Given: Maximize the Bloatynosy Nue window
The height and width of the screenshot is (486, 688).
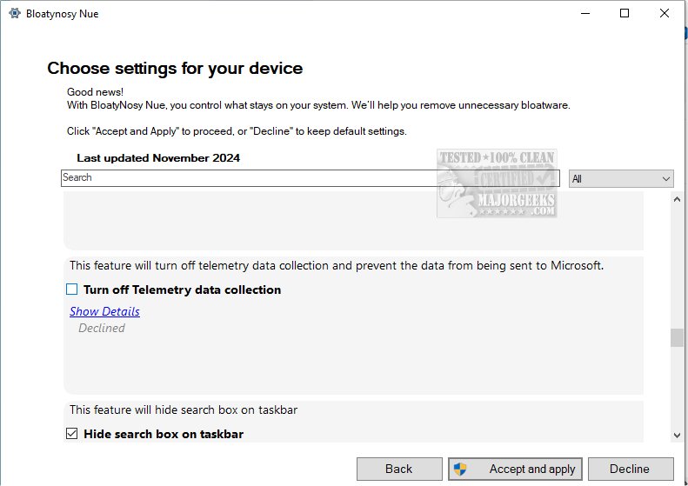Looking at the screenshot, I should click(x=625, y=13).
